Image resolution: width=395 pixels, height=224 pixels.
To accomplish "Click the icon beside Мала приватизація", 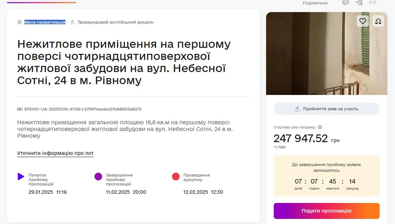I will pyautogui.click(x=19, y=22).
